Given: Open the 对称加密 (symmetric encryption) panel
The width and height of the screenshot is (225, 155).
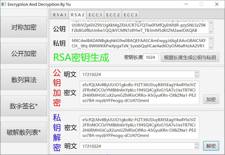Looking at the screenshot, I should pyautogui.click(x=24, y=27).
